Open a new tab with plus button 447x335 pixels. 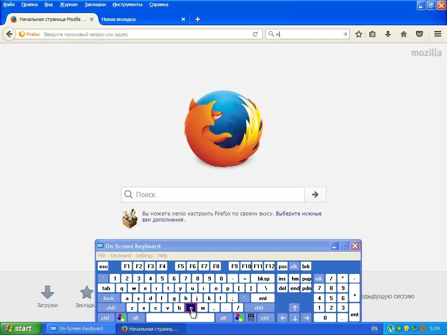click(198, 19)
